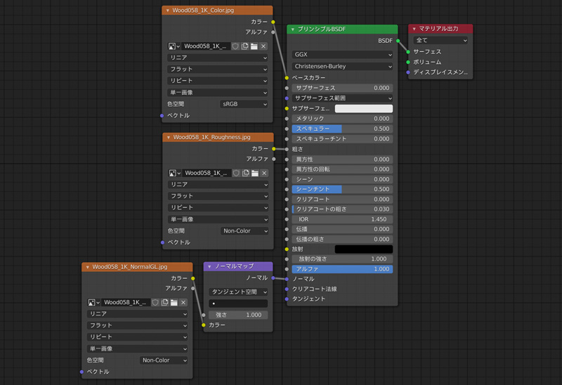562x385 pixels.
Task: Open sRGB color space dropdown
Action: coord(244,104)
